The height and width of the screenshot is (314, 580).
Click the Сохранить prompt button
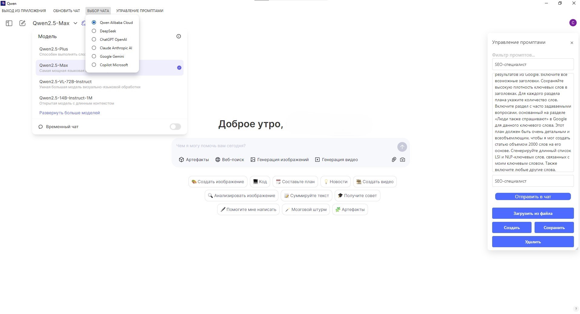click(x=554, y=228)
